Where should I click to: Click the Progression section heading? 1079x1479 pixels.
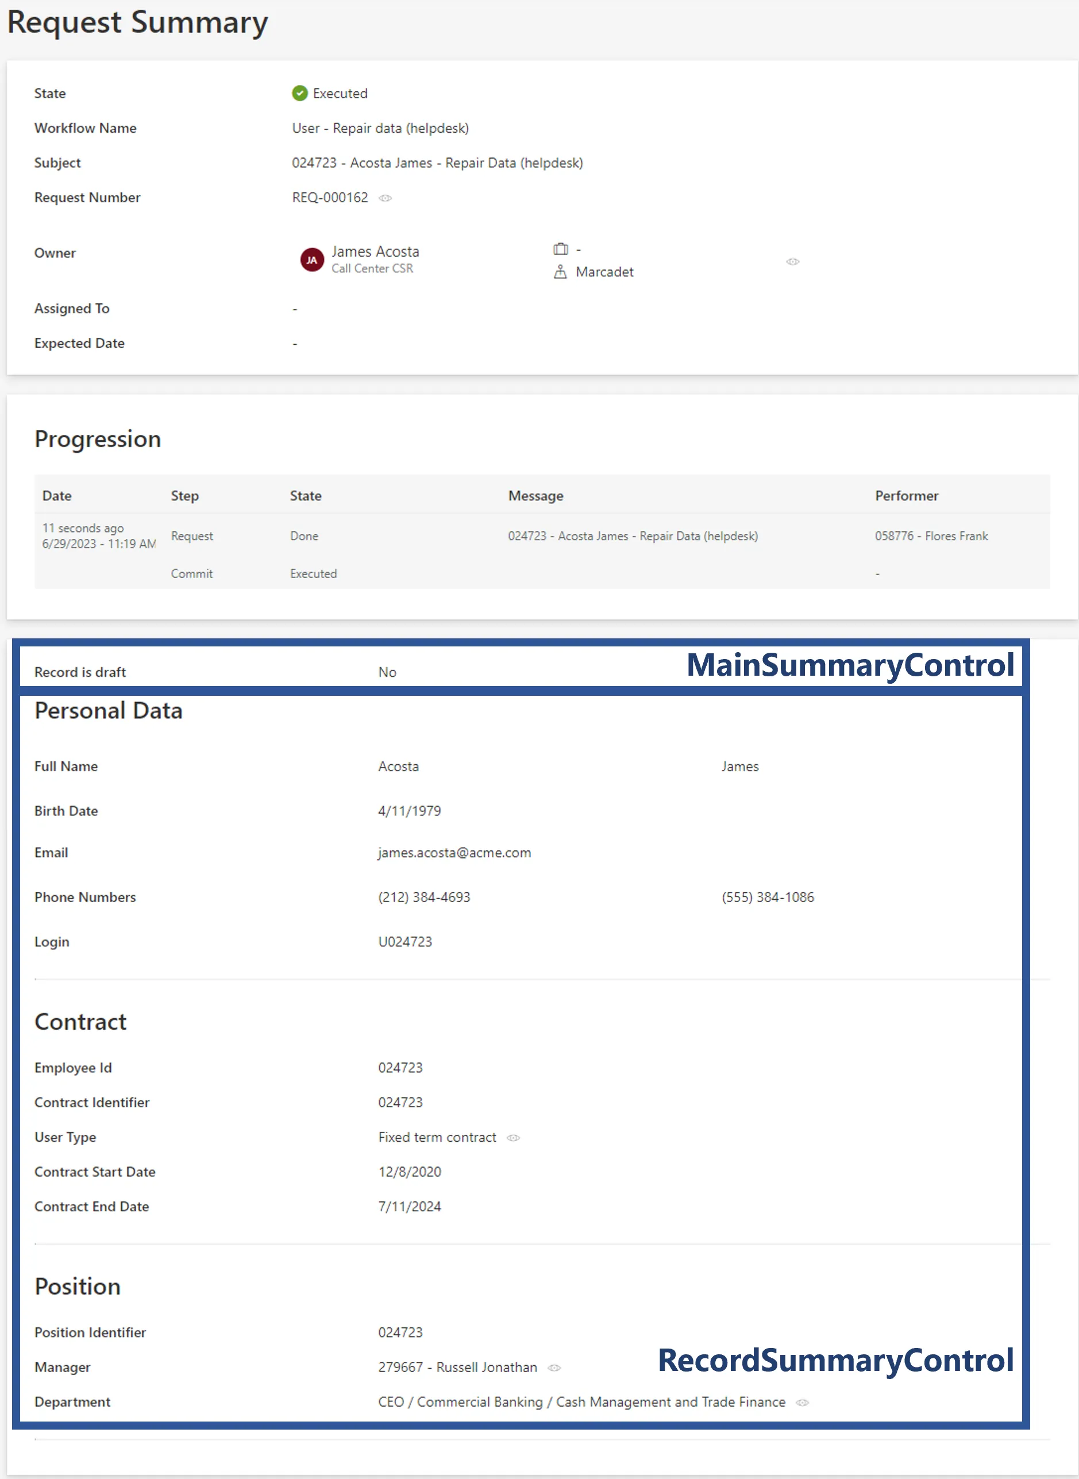point(97,439)
